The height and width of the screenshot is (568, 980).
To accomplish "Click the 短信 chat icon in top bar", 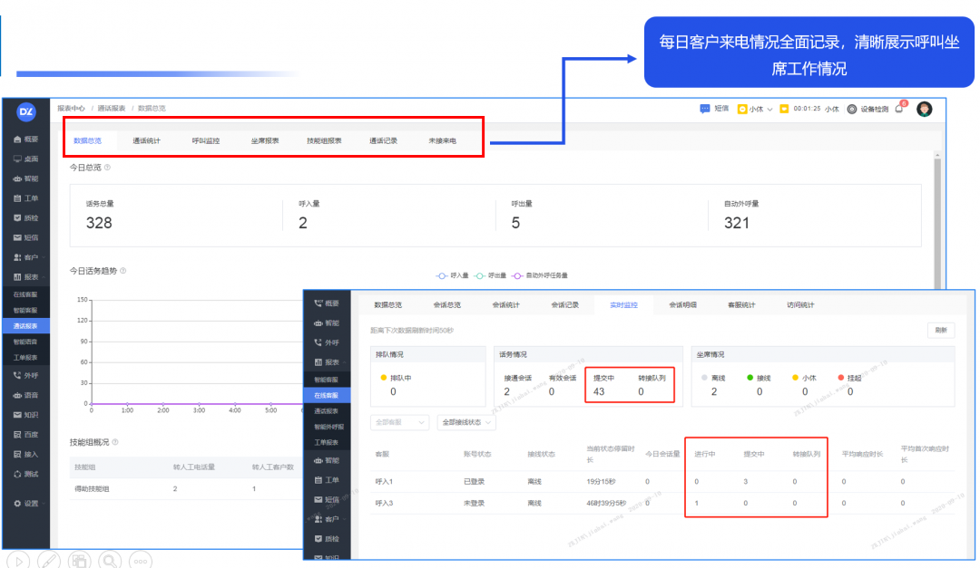I will click(714, 109).
